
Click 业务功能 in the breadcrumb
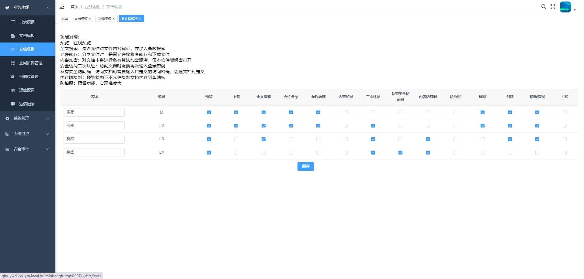(92, 7)
